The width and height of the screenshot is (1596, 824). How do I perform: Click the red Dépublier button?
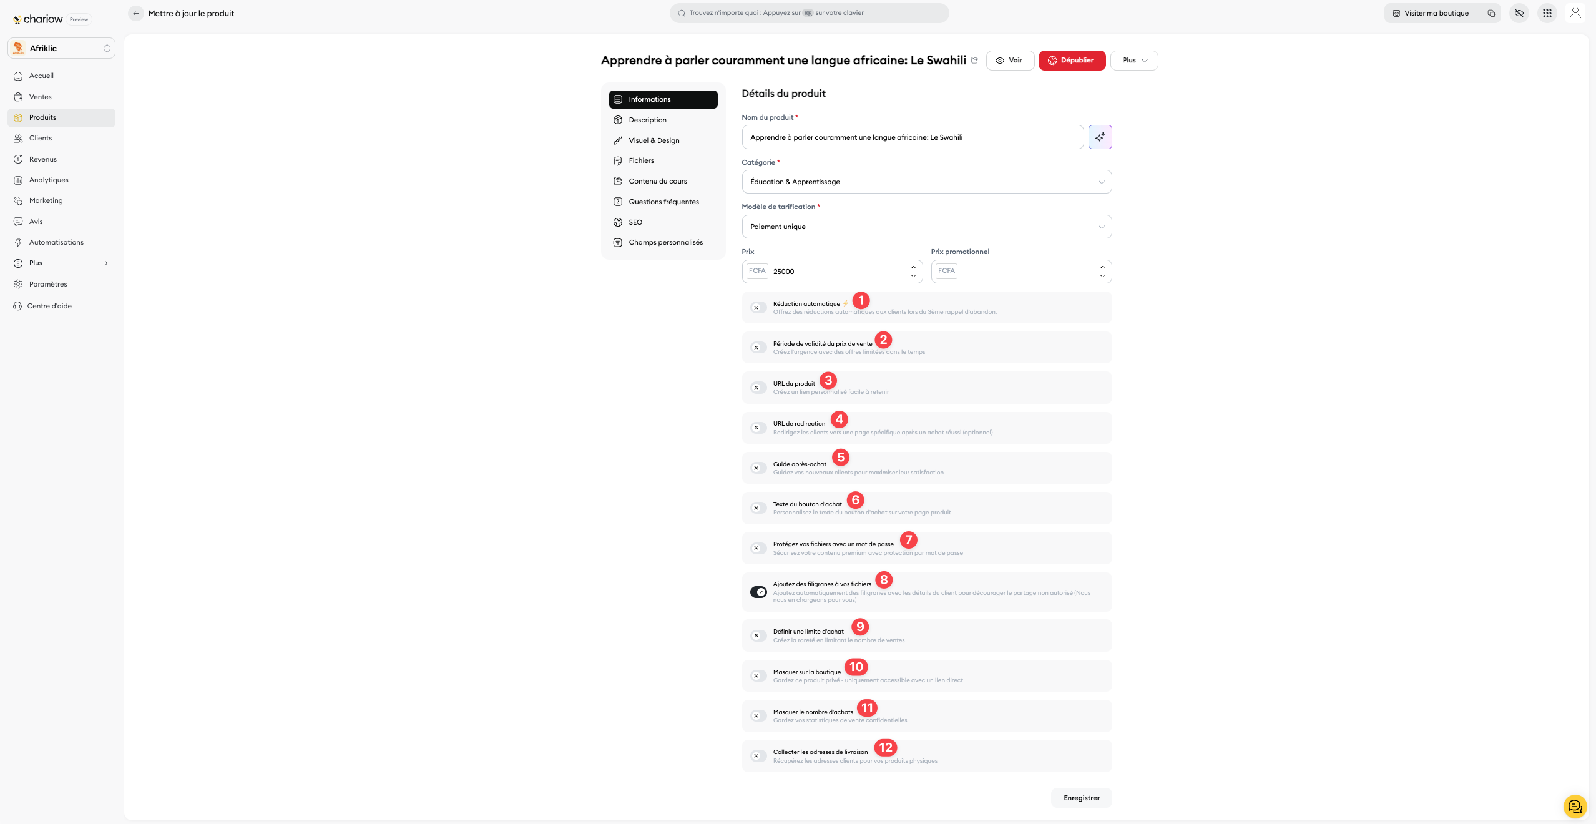click(1071, 61)
